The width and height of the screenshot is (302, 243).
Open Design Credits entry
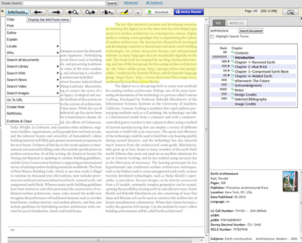[246, 95]
